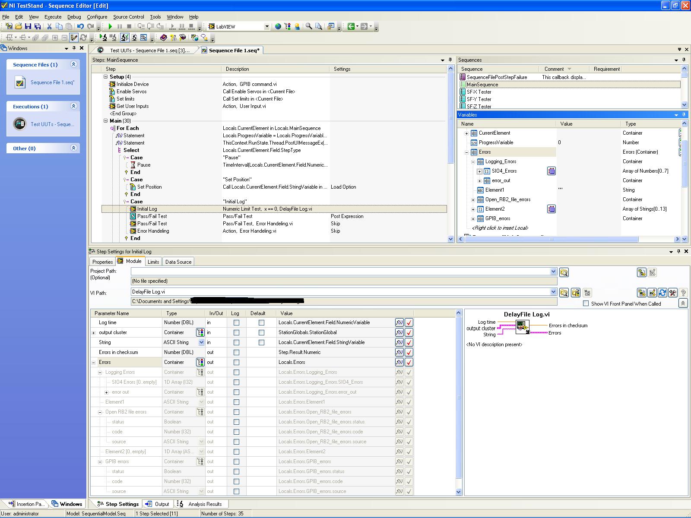This screenshot has height=518, width=691.
Task: Open the LabVIEW adapter dropdown
Action: pos(266,26)
